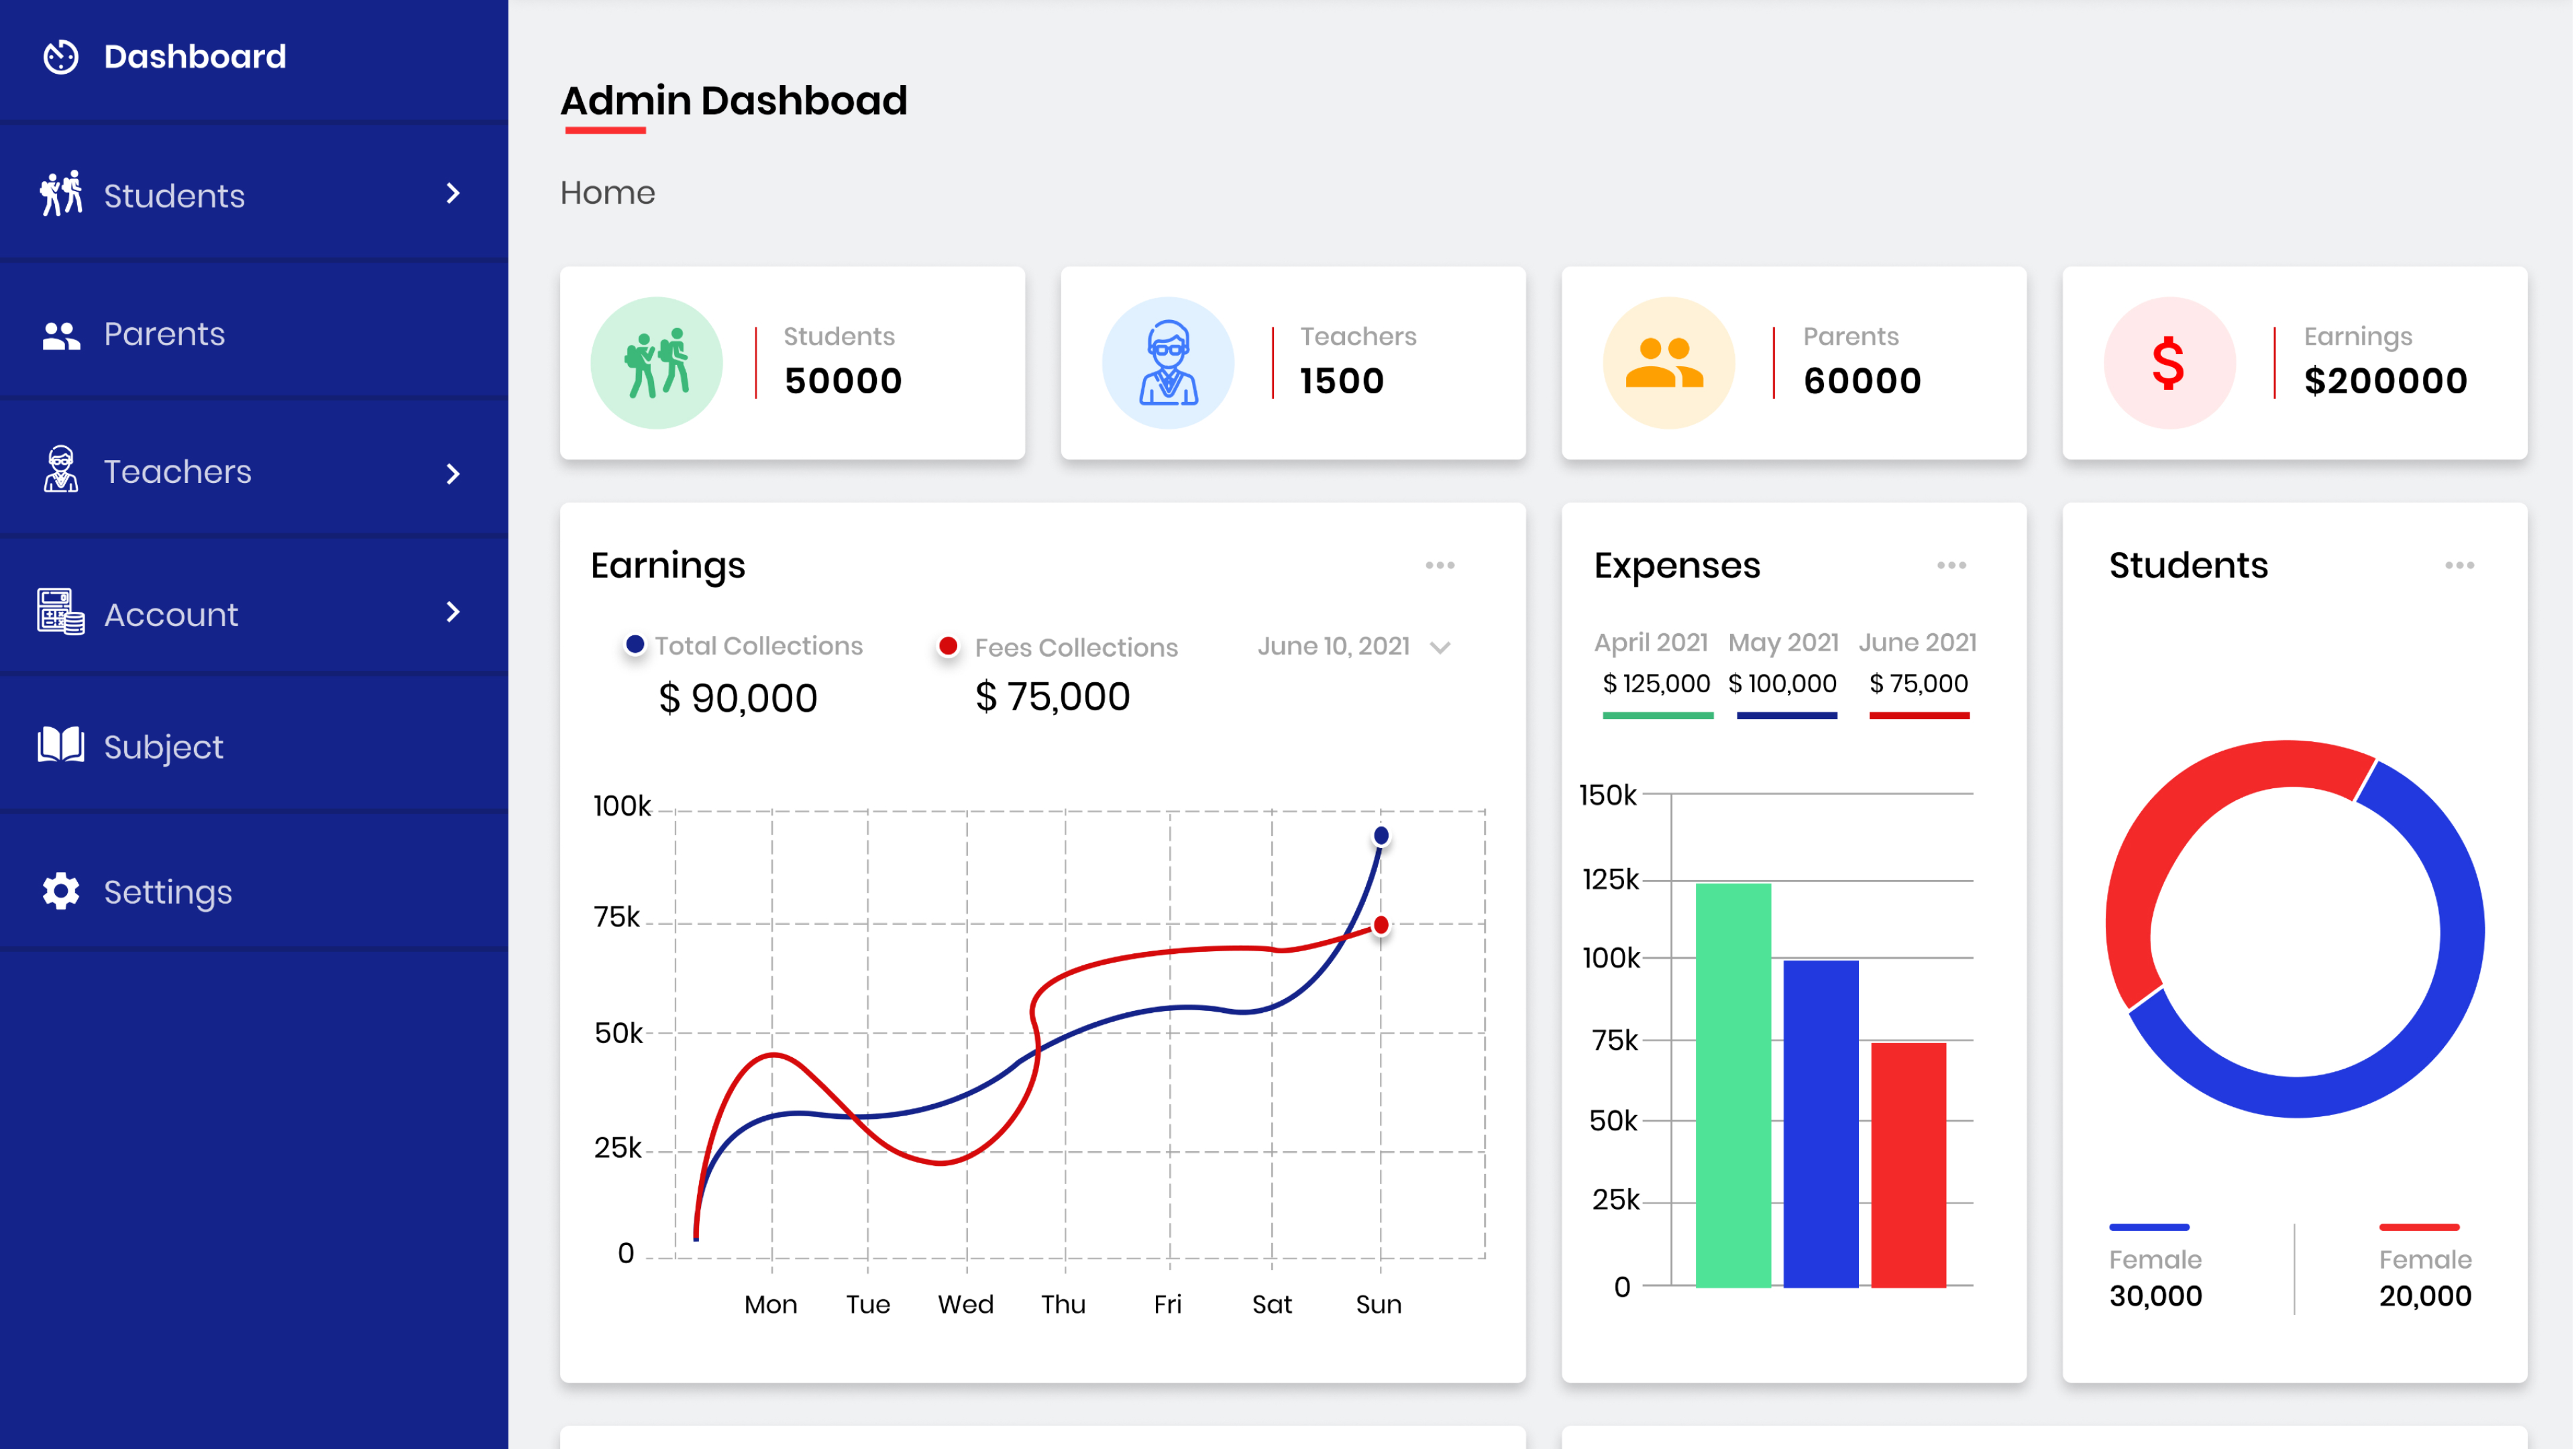Expand the Teachers sidebar submenu chevron
2576x1449 pixels.
coord(453,473)
